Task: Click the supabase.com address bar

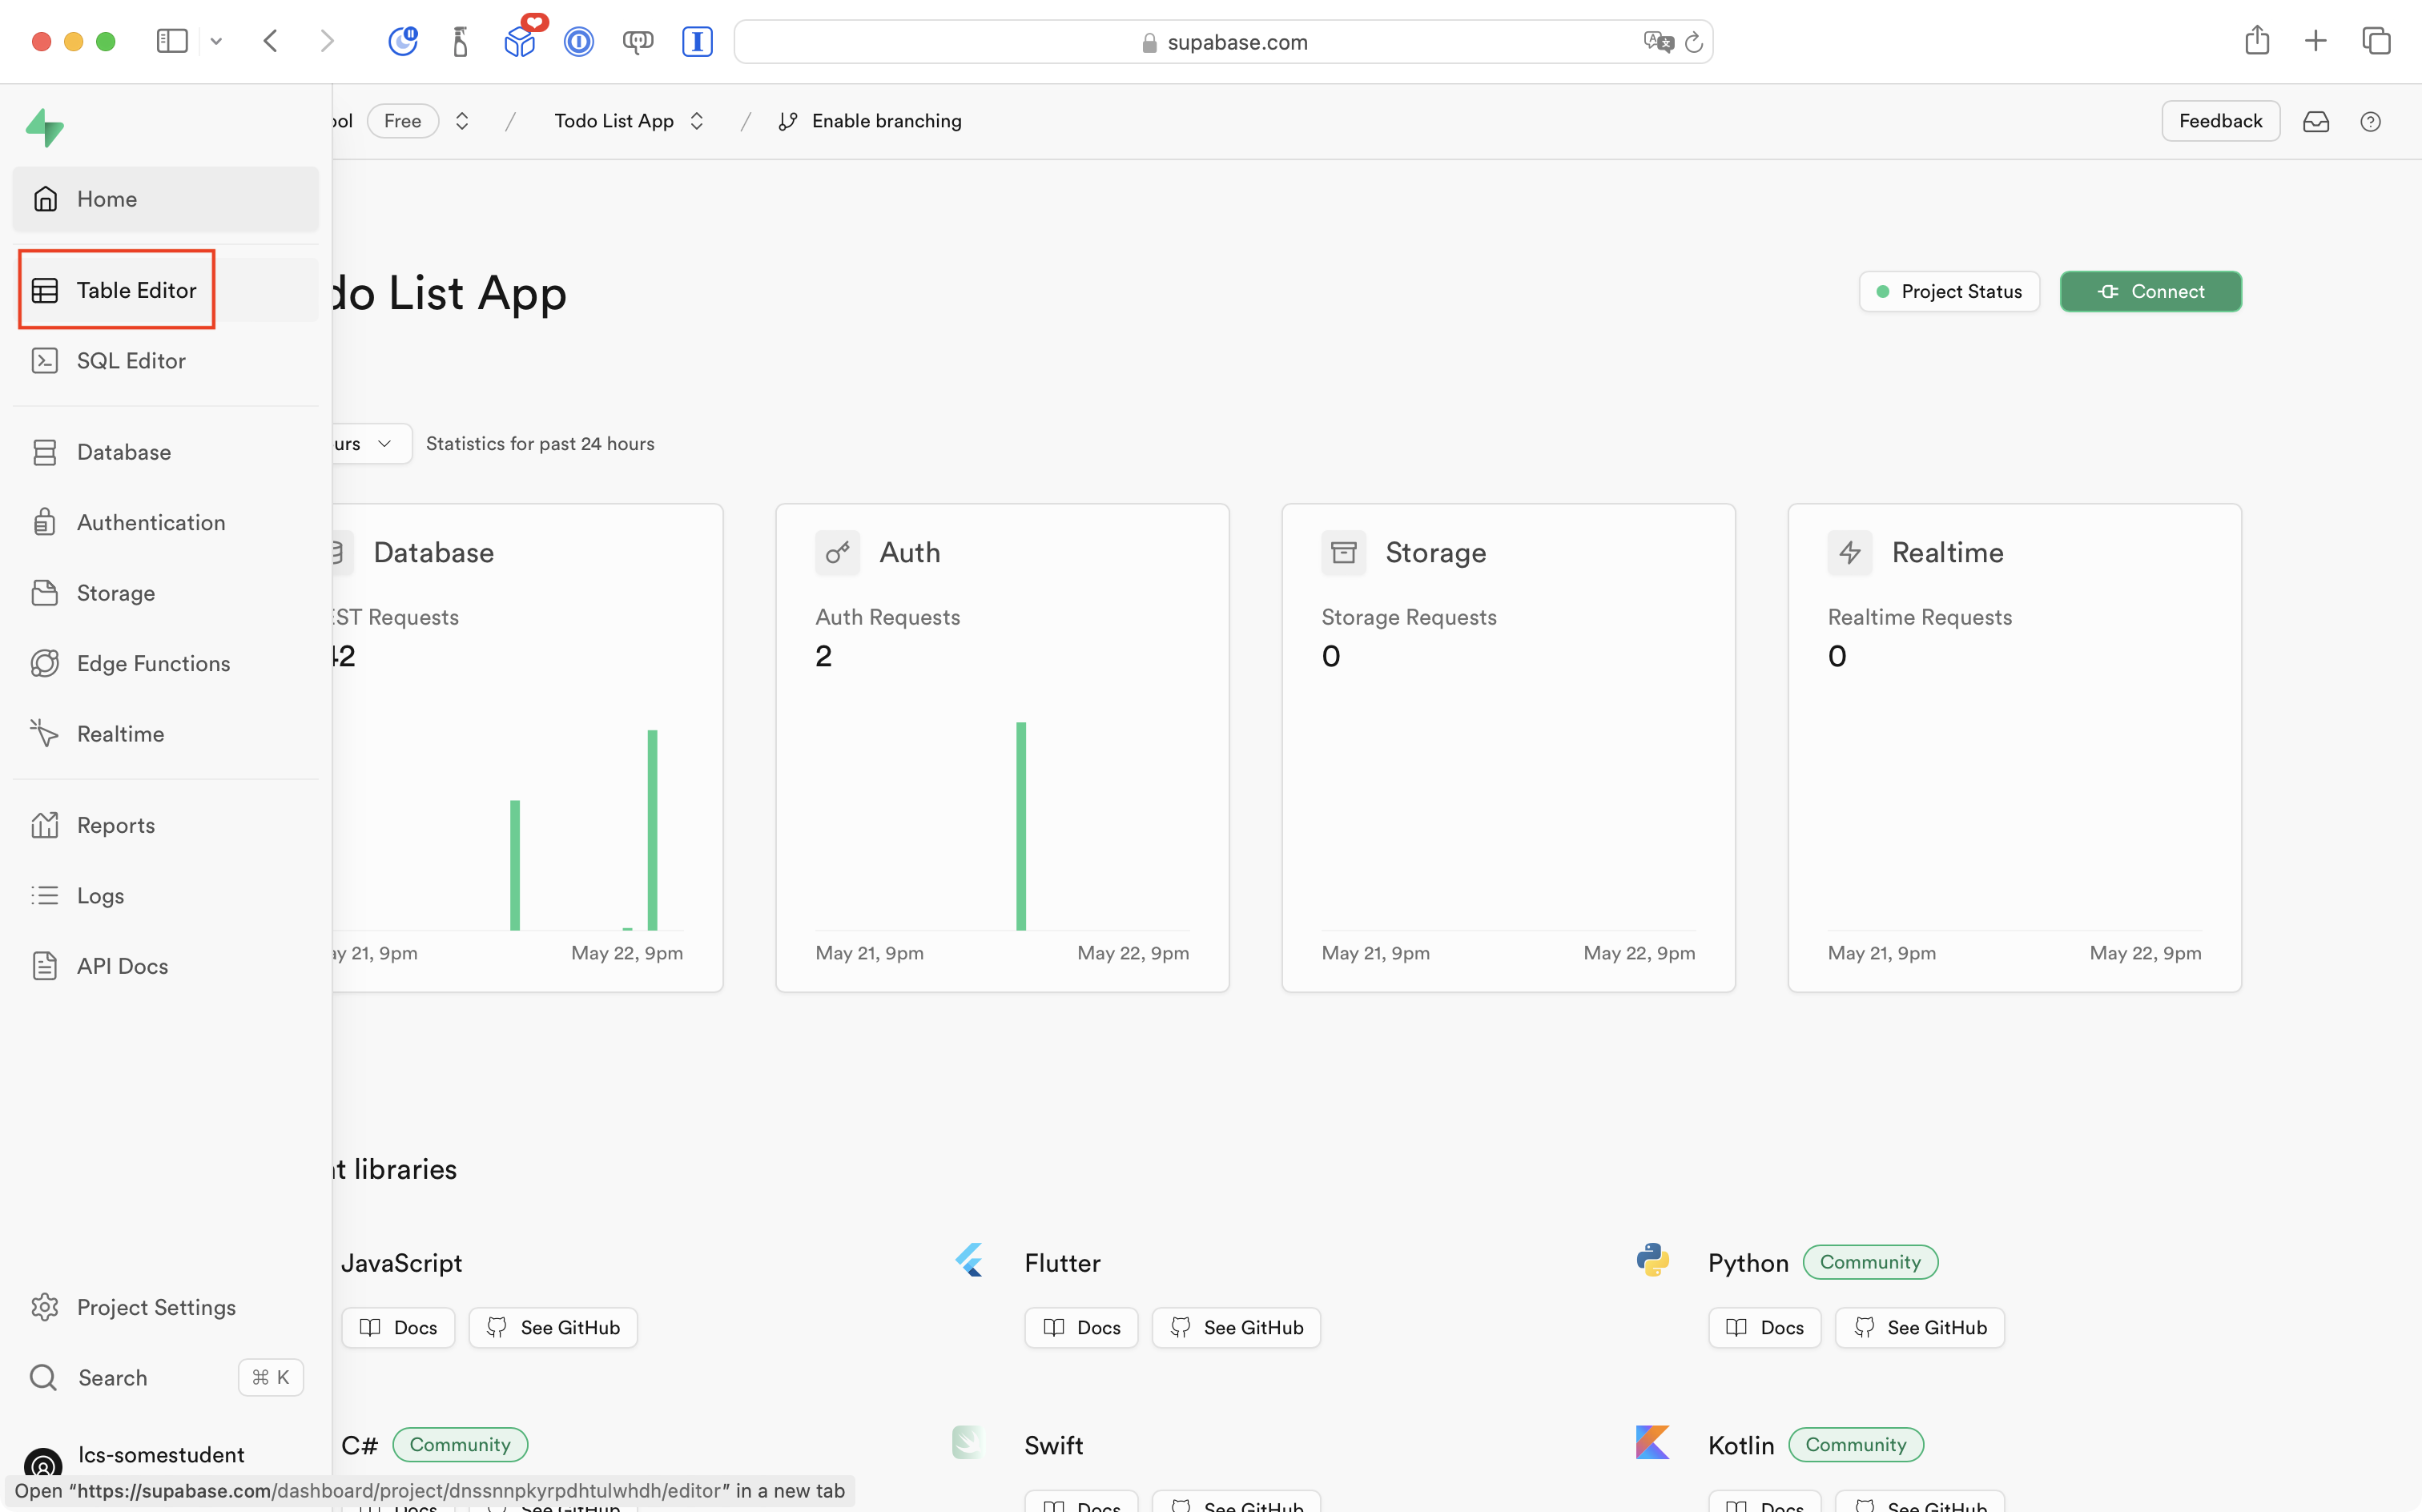Action: point(1224,42)
